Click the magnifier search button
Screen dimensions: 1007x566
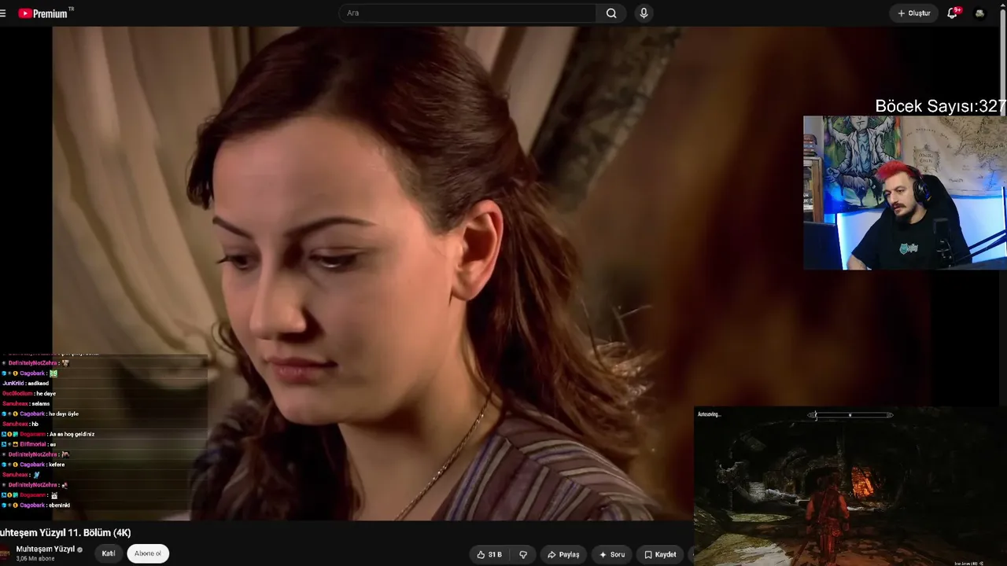pos(611,13)
